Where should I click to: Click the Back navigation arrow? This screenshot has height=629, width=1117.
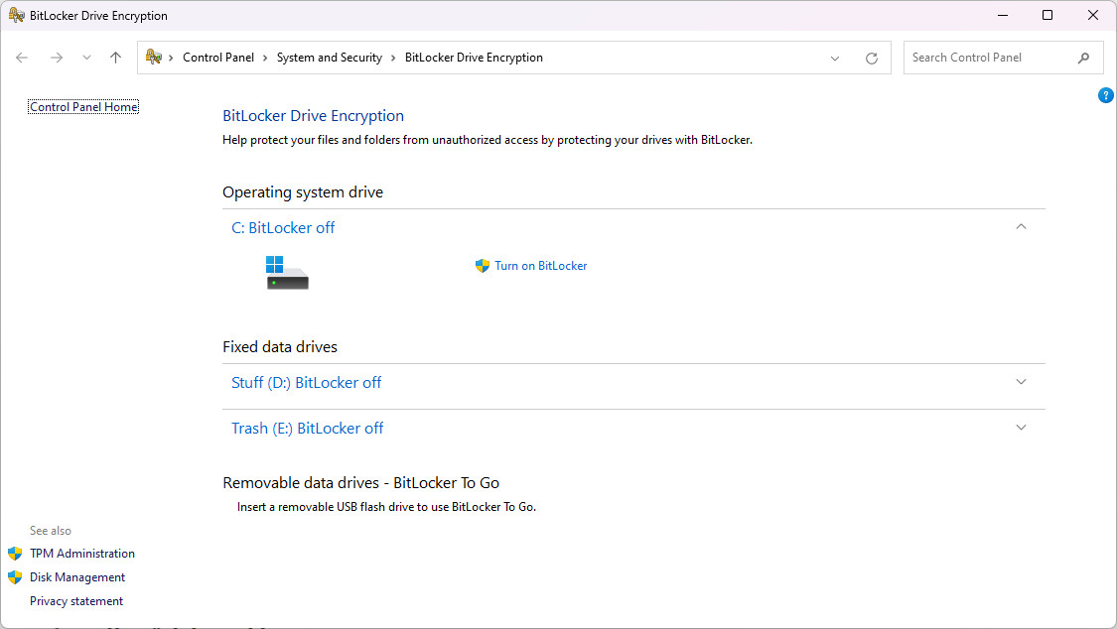click(x=22, y=58)
